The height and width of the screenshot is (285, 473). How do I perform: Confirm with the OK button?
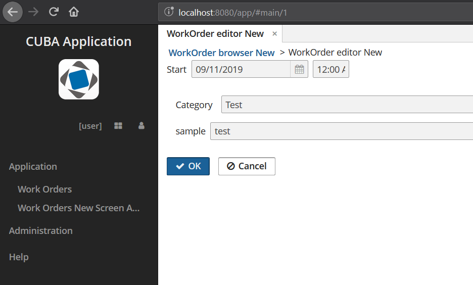188,166
